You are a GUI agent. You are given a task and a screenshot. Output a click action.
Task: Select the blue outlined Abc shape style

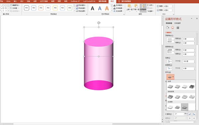pos(33,8)
